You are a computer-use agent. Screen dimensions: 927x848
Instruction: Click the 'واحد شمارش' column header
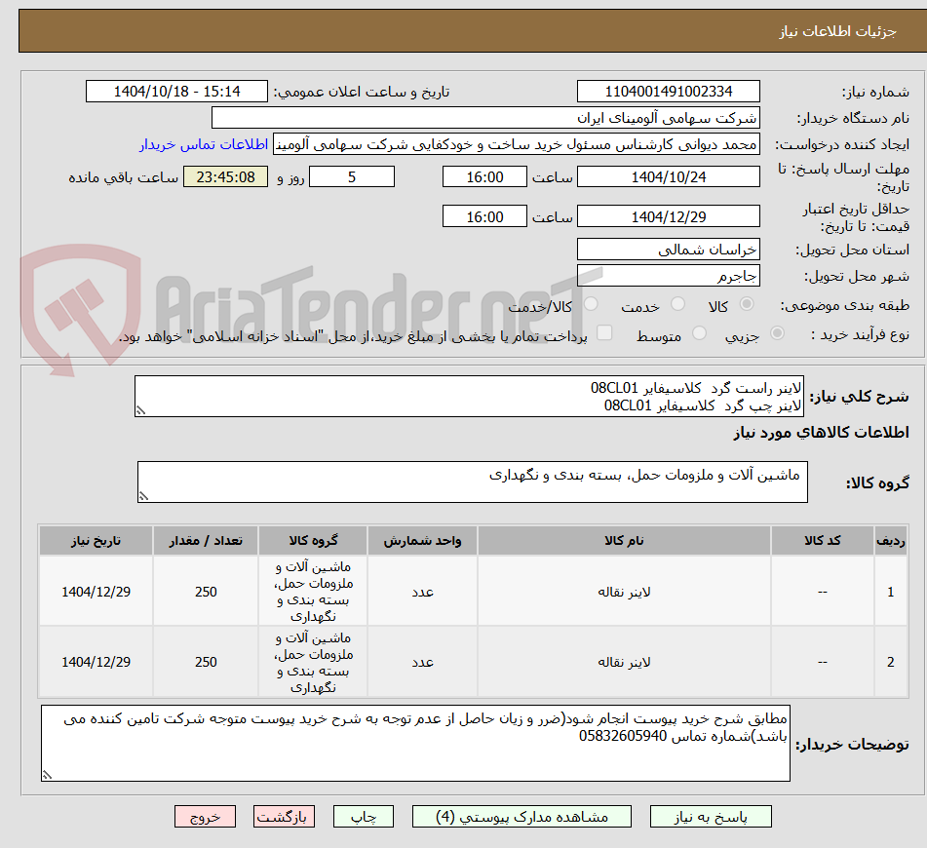point(422,541)
